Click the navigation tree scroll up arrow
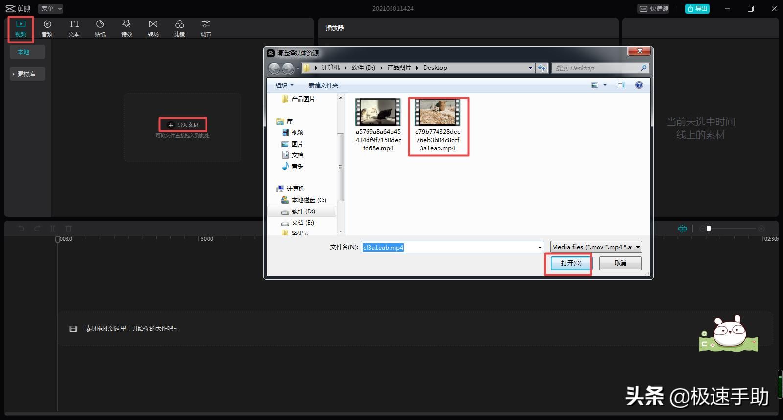This screenshot has height=420, width=783. coord(341,98)
